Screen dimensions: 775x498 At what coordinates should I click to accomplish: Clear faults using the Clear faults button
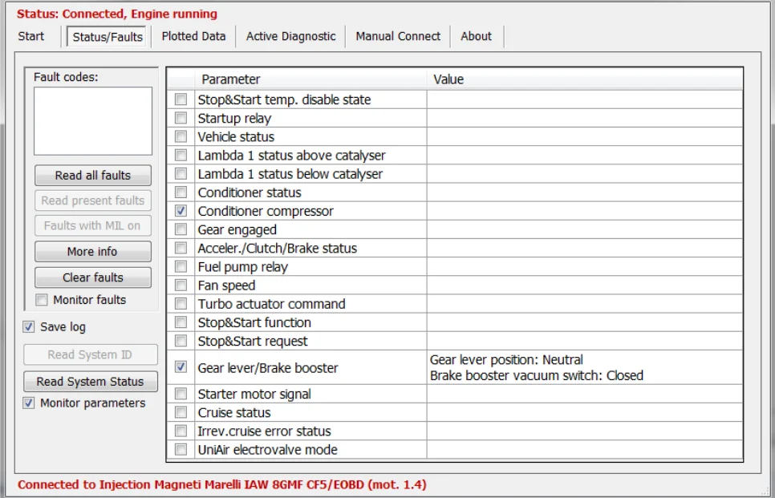93,277
